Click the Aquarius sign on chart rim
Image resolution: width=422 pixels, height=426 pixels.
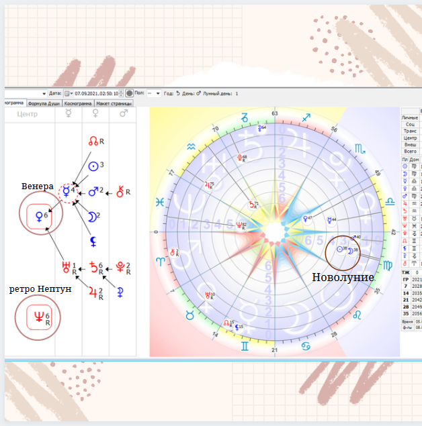click(x=191, y=147)
